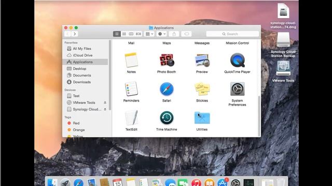Viewport: 332px width, 186px height.
Task: Click the Edit Tags toolbar button
Action: pos(186,34)
